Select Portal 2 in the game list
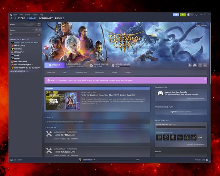Viewport: 220px width, 176px height. 16,58
